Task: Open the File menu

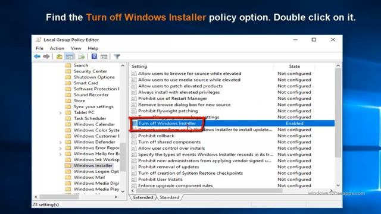Action: (39, 48)
